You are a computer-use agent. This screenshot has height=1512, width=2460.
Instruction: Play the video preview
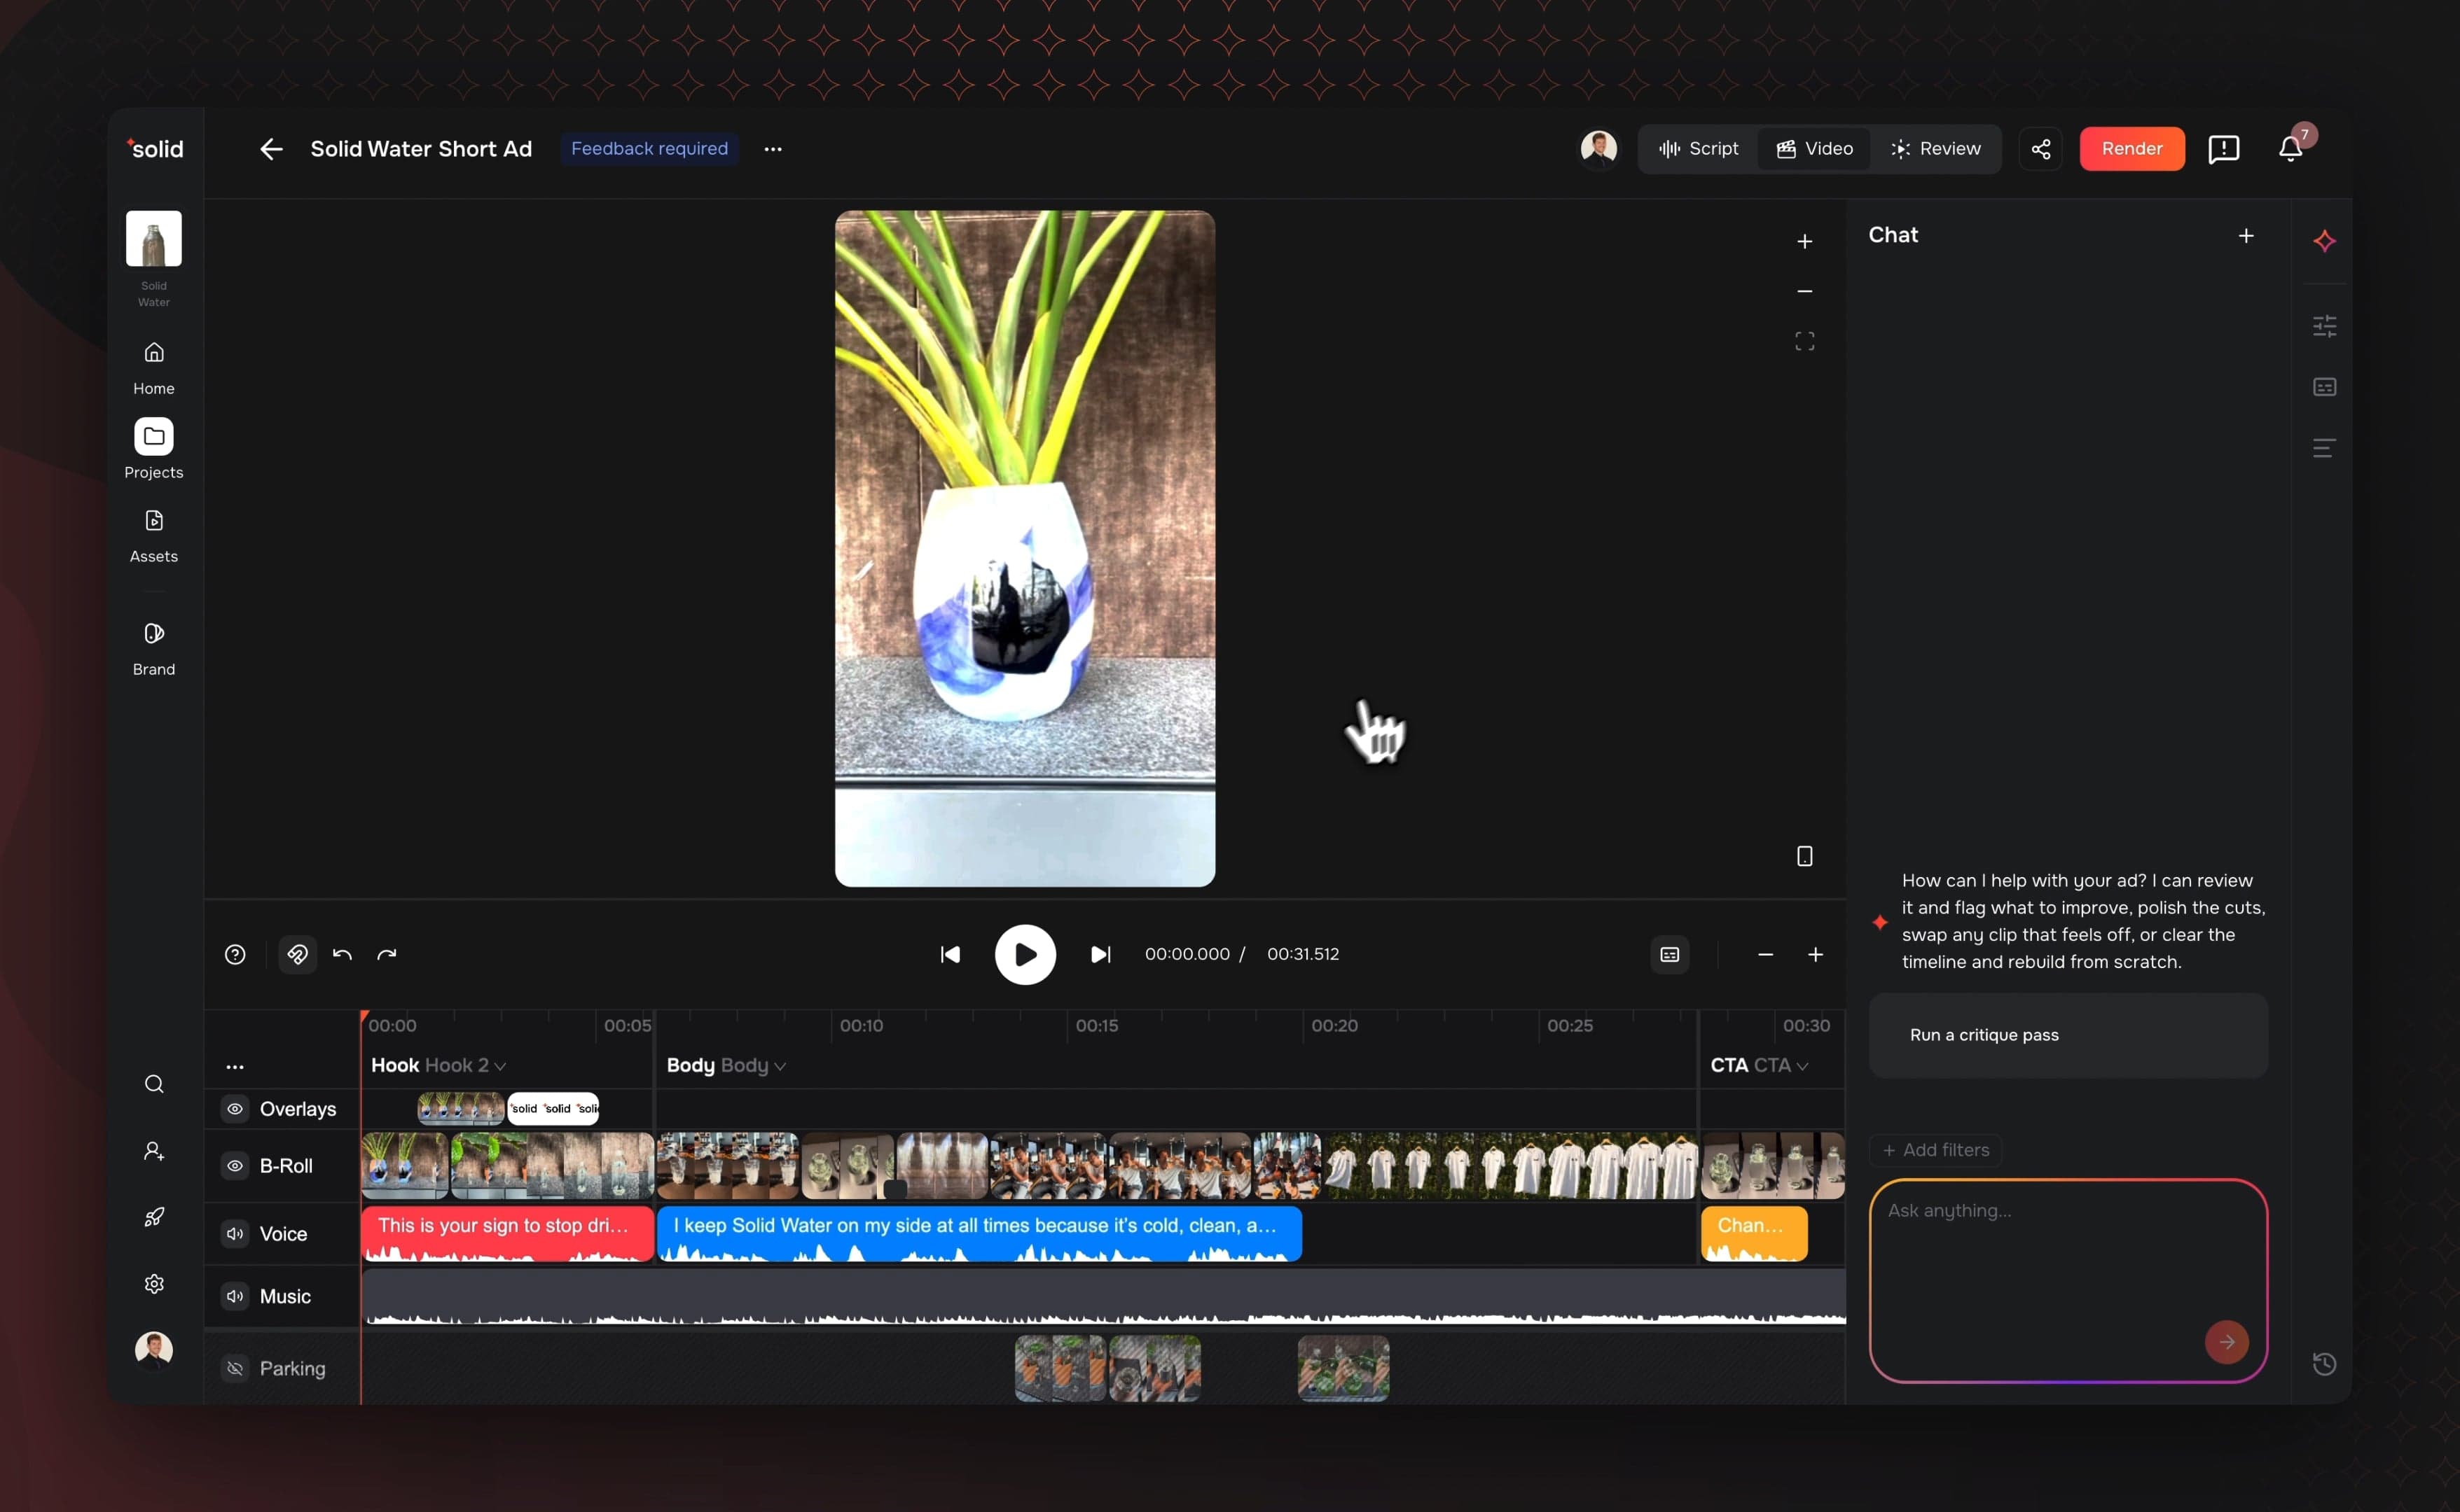pos(1025,954)
